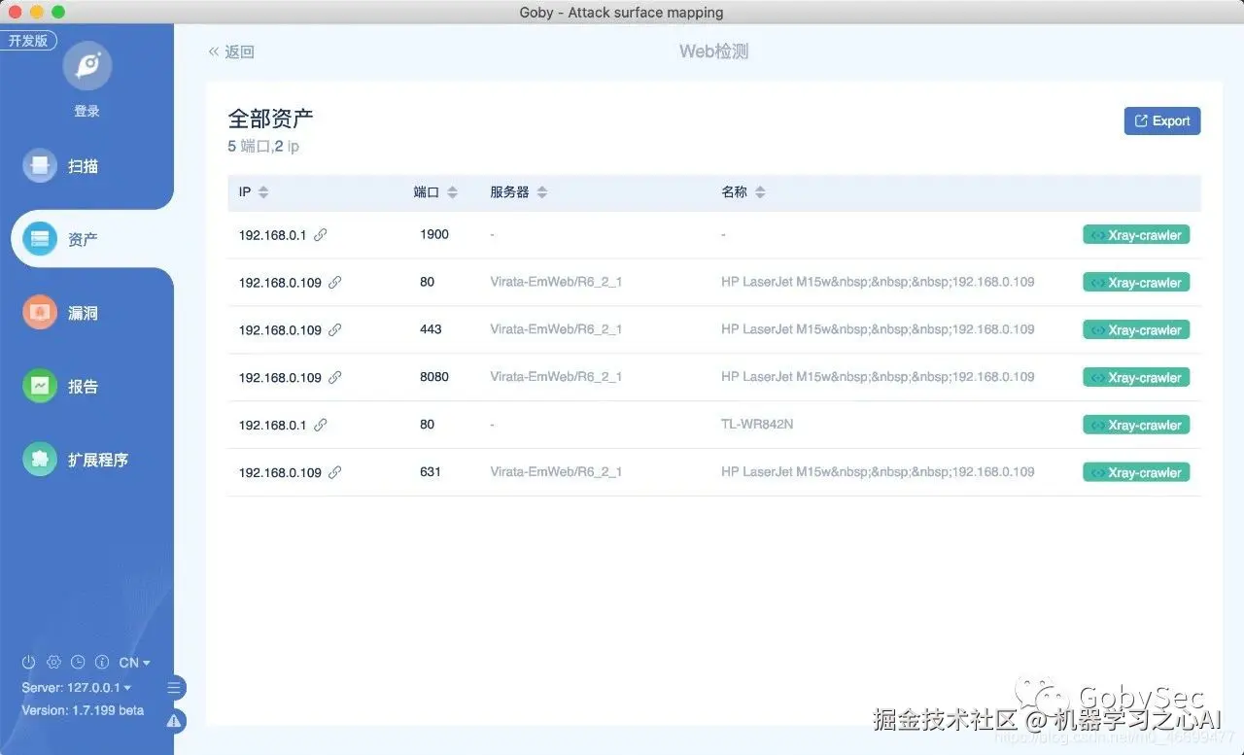Select the 扩展程序 menu label
This screenshot has width=1244, height=755.
click(x=98, y=460)
